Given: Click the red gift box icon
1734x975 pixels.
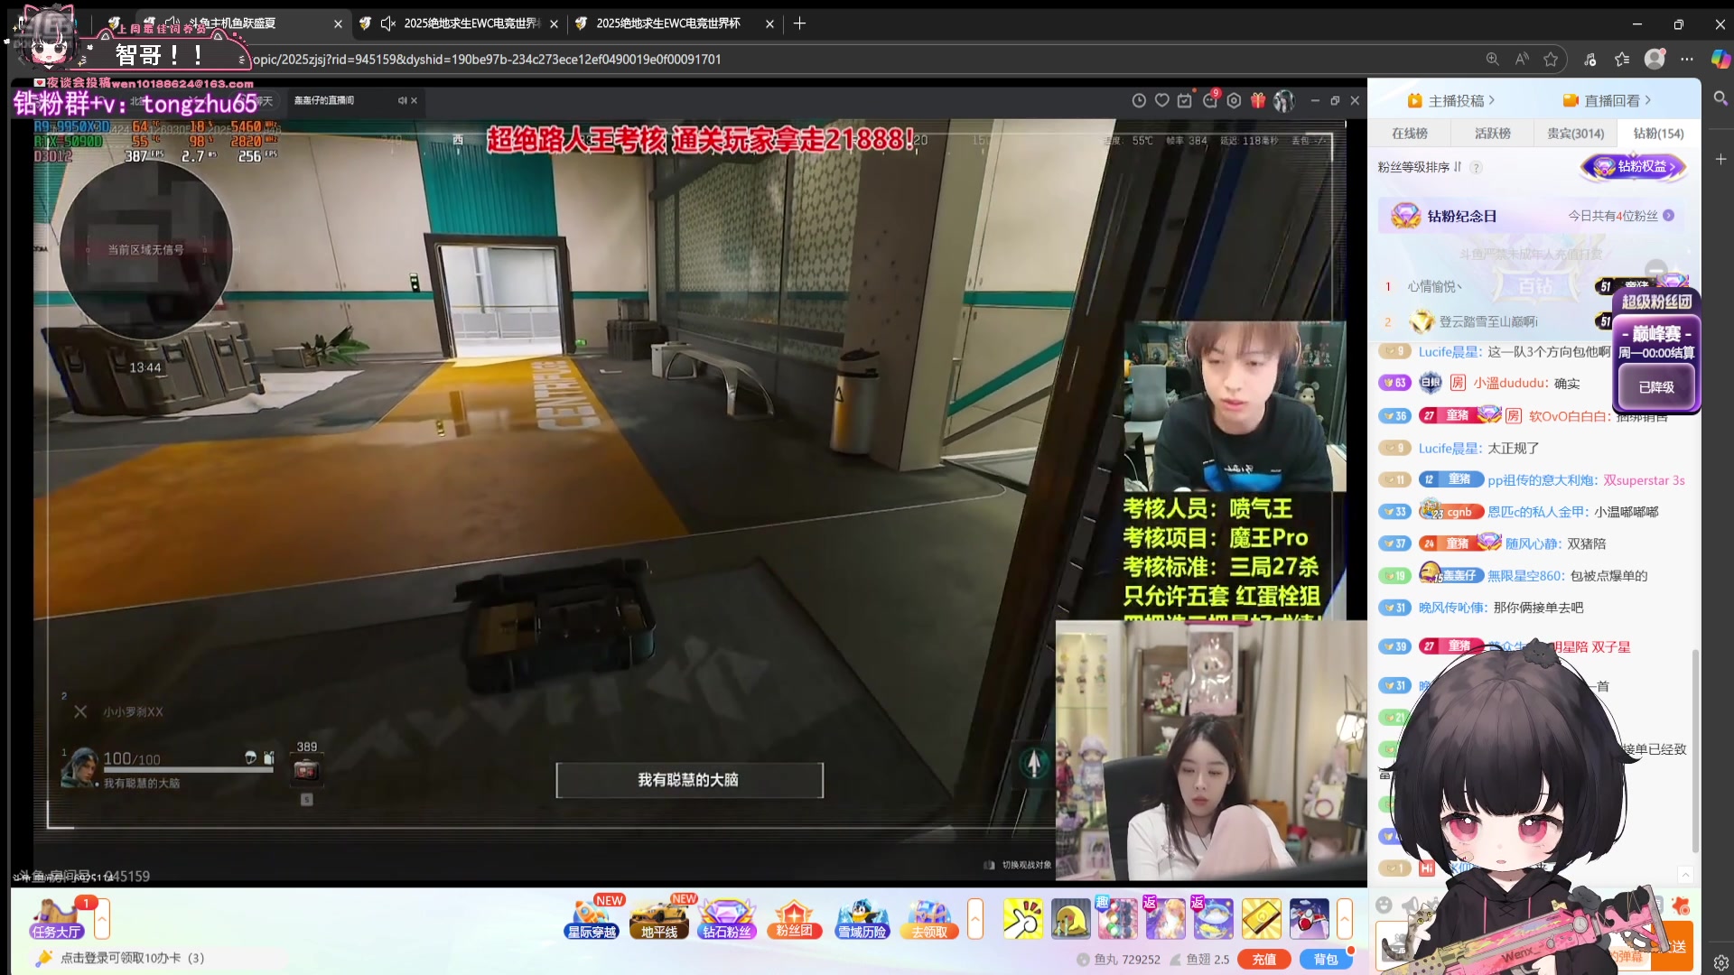Looking at the screenshot, I should (x=1258, y=100).
